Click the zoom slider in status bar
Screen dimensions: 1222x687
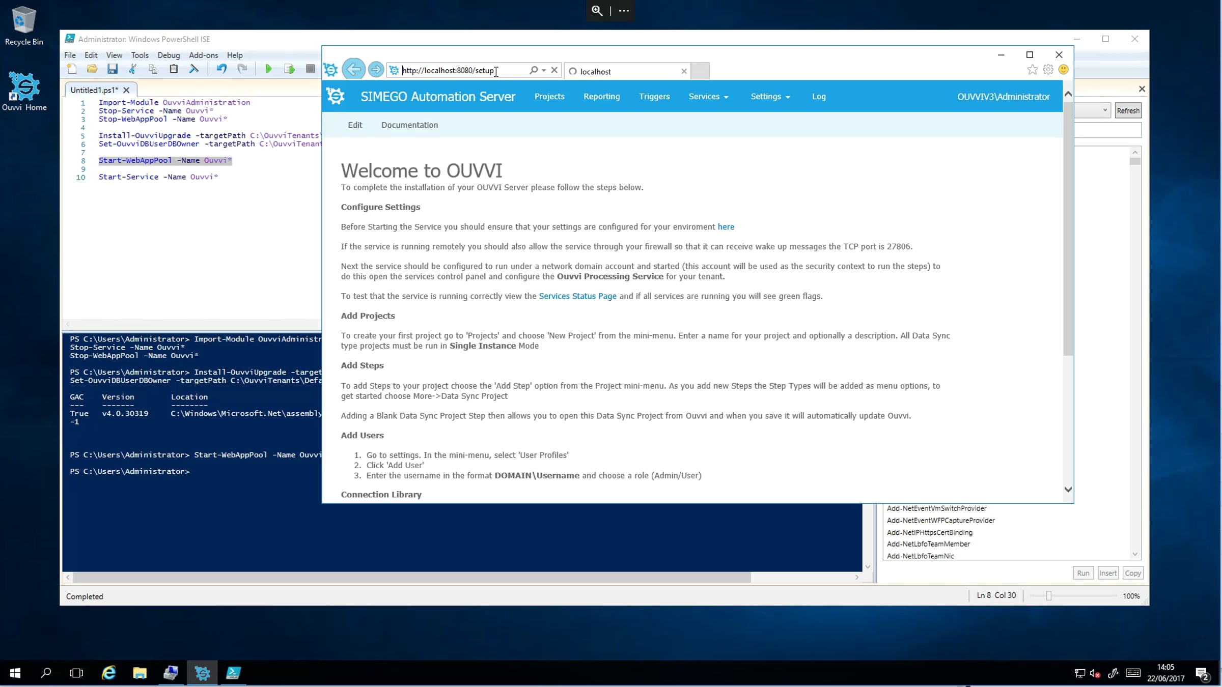tap(1048, 596)
